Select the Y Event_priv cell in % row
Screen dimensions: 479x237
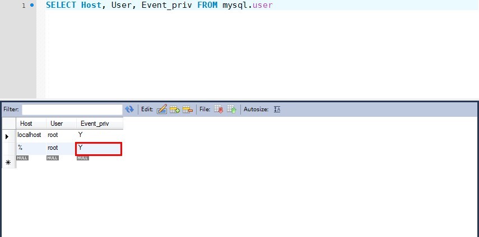99,149
